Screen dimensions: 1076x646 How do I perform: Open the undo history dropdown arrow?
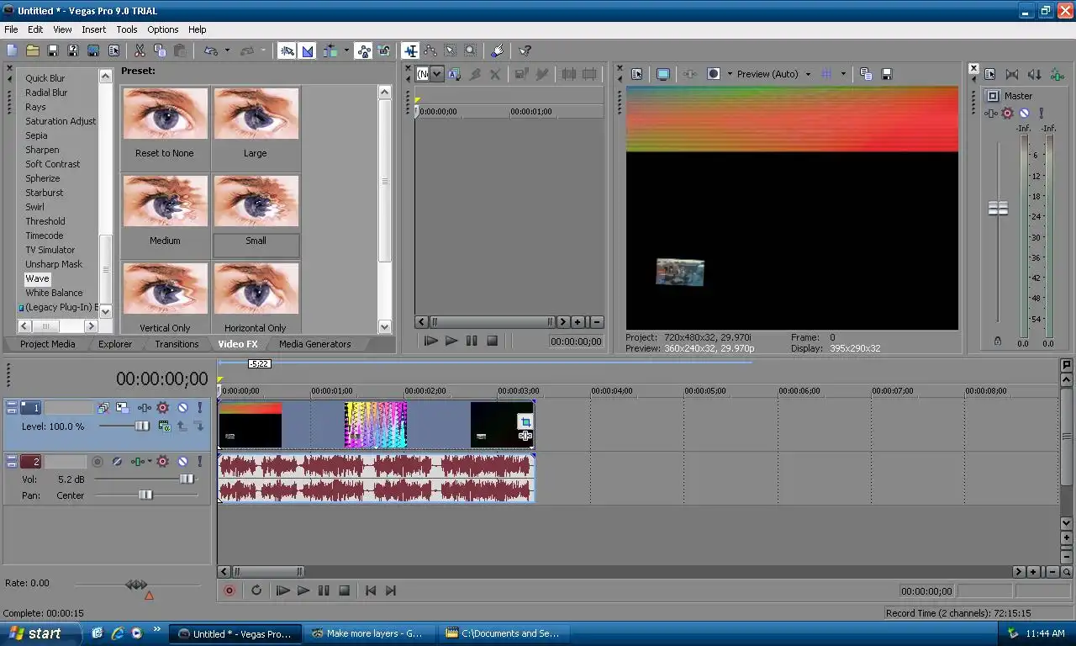click(x=227, y=51)
